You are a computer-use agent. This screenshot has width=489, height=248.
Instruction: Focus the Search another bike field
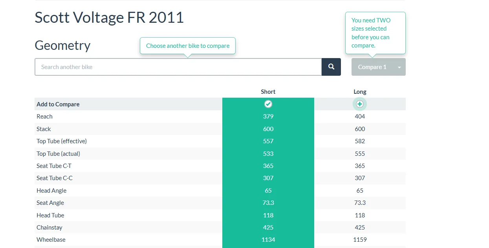pos(178,67)
